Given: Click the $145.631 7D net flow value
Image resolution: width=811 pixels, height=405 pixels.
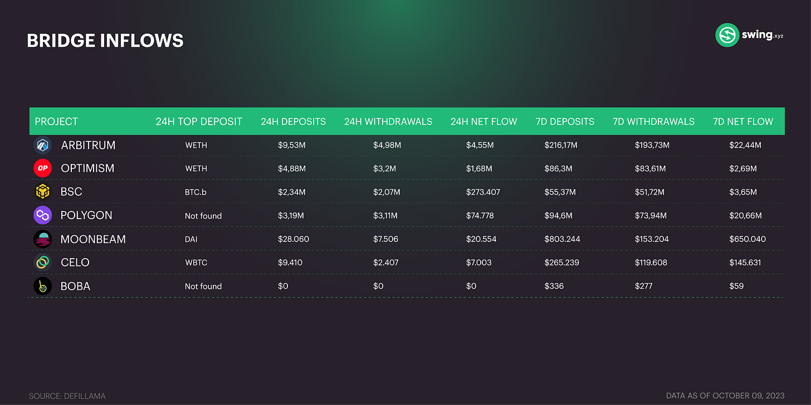Looking at the screenshot, I should [745, 263].
